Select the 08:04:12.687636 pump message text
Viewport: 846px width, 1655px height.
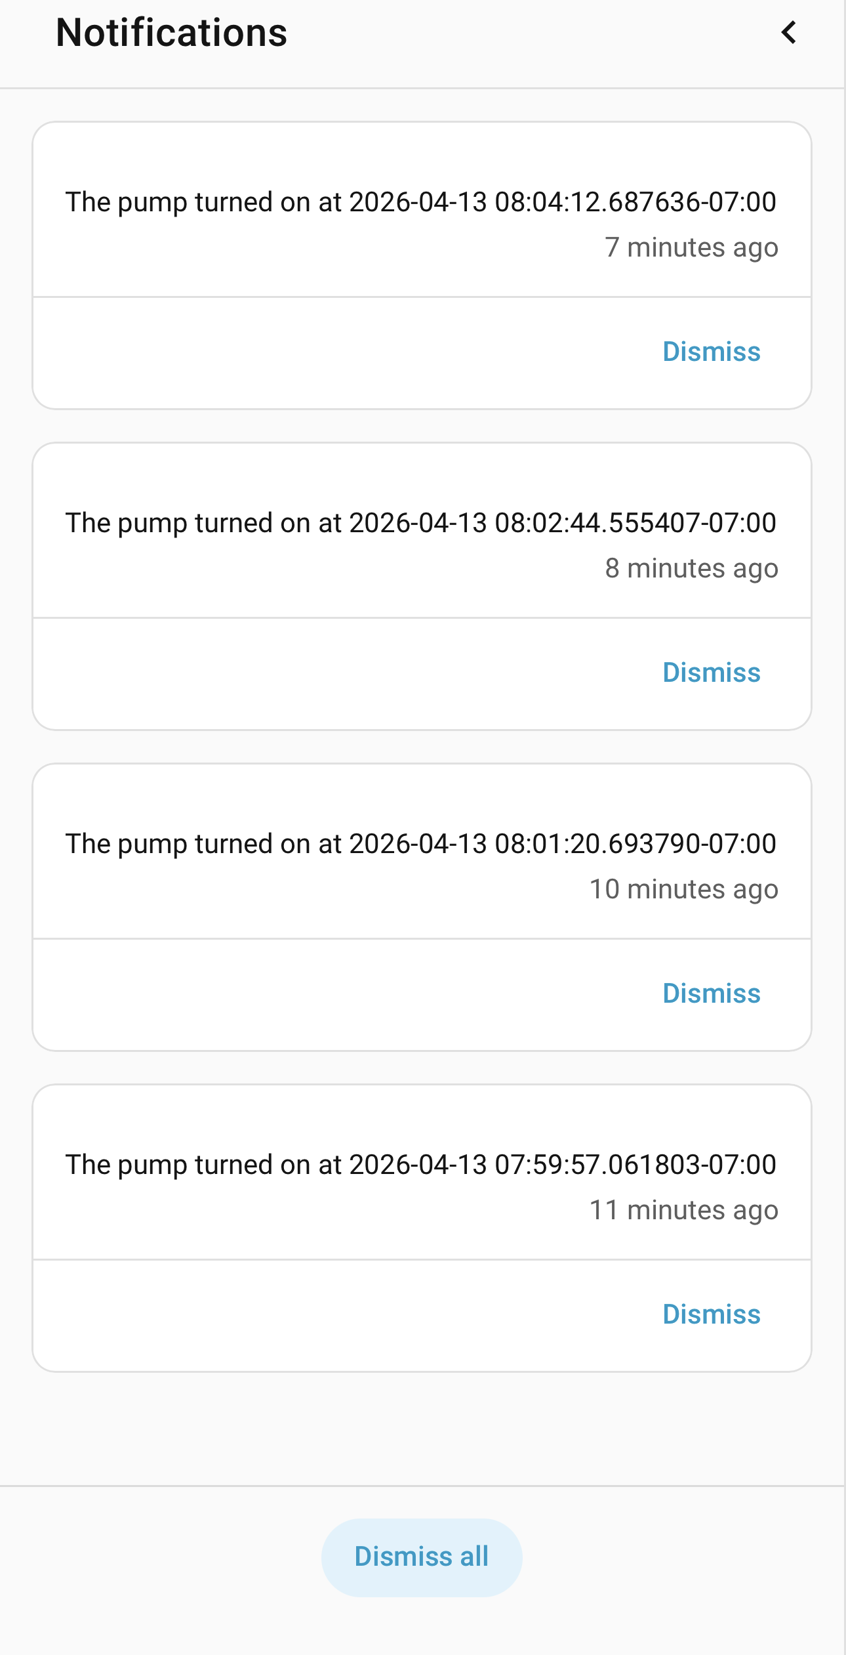(x=421, y=202)
